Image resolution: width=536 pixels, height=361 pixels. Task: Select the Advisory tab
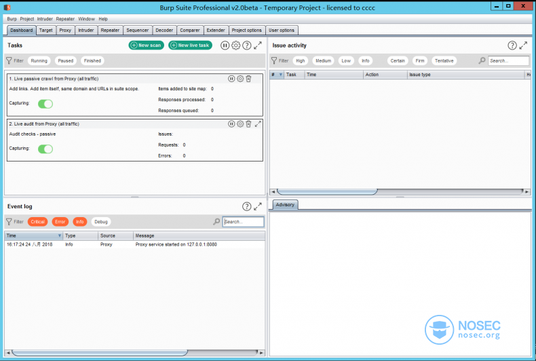pyautogui.click(x=285, y=204)
